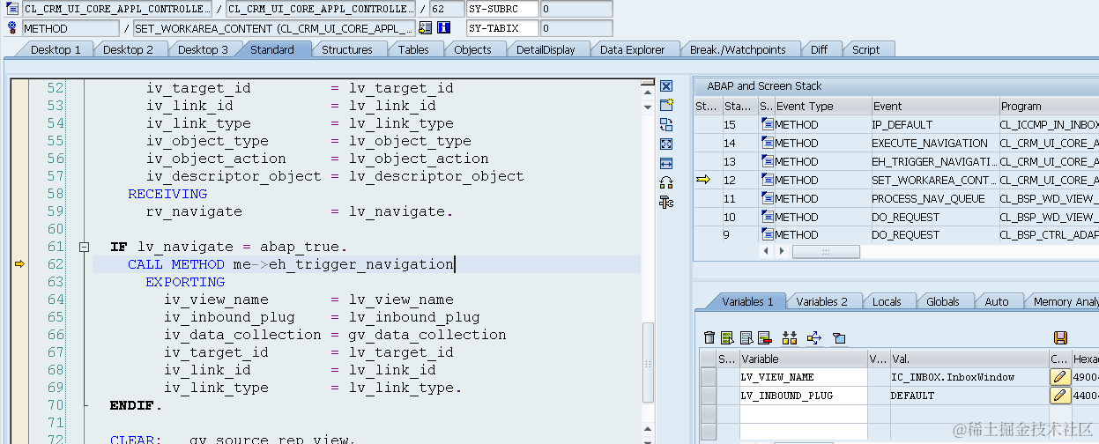Viewport: 1099px width, 444px height.
Task: Close the tool using the X icon
Action: (x=666, y=85)
